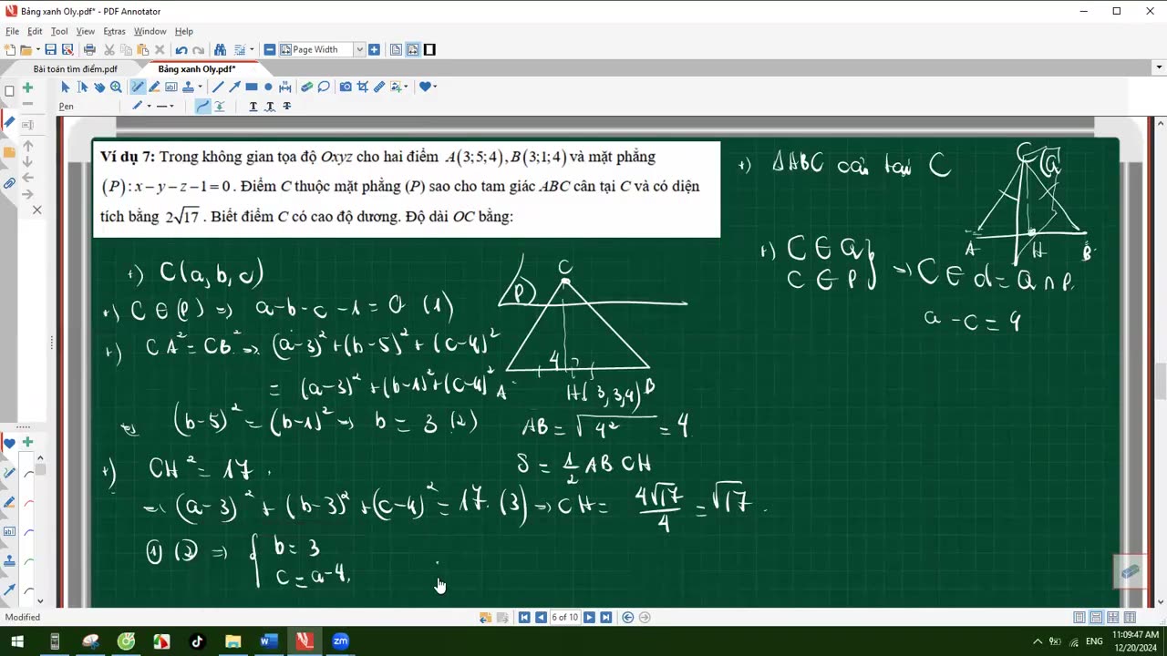
Task: Select the Eraser tool
Action: 306,87
